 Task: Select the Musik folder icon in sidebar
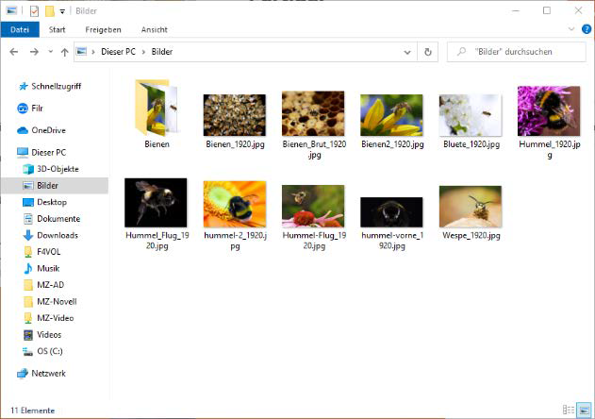pos(27,268)
